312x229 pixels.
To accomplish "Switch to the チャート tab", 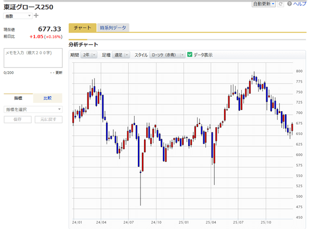I will point(82,28).
